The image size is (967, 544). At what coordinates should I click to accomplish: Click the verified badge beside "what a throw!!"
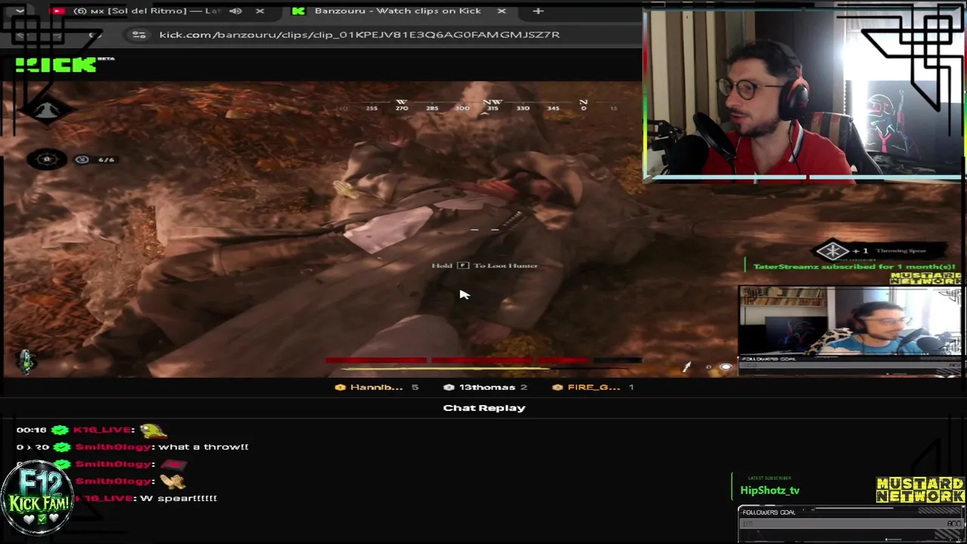(x=60, y=447)
